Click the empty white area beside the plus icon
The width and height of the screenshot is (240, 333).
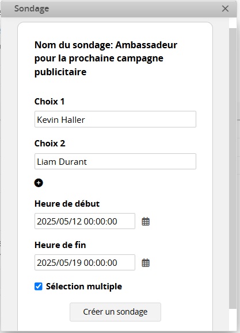pyautogui.click(x=119, y=183)
